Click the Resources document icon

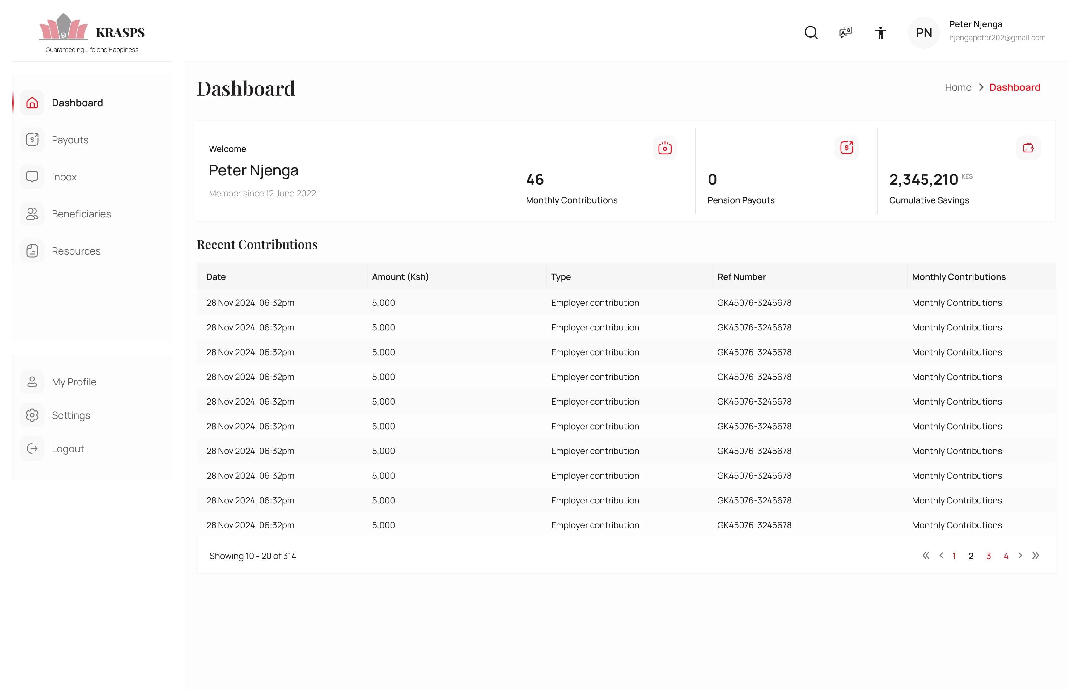(32, 251)
